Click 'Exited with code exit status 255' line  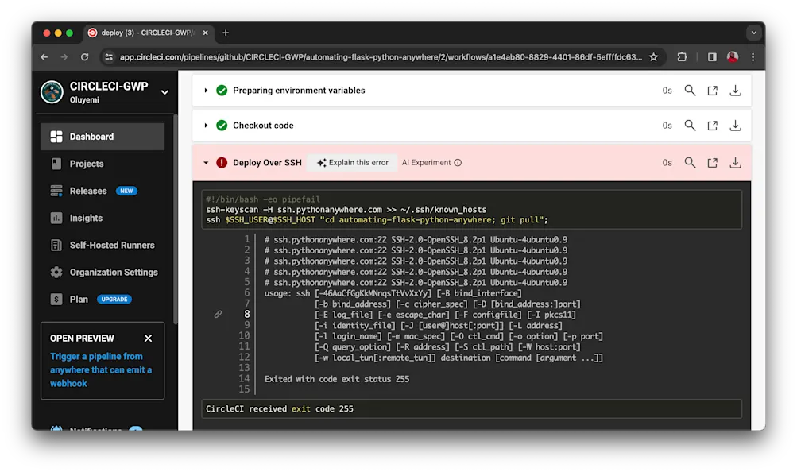pos(336,379)
